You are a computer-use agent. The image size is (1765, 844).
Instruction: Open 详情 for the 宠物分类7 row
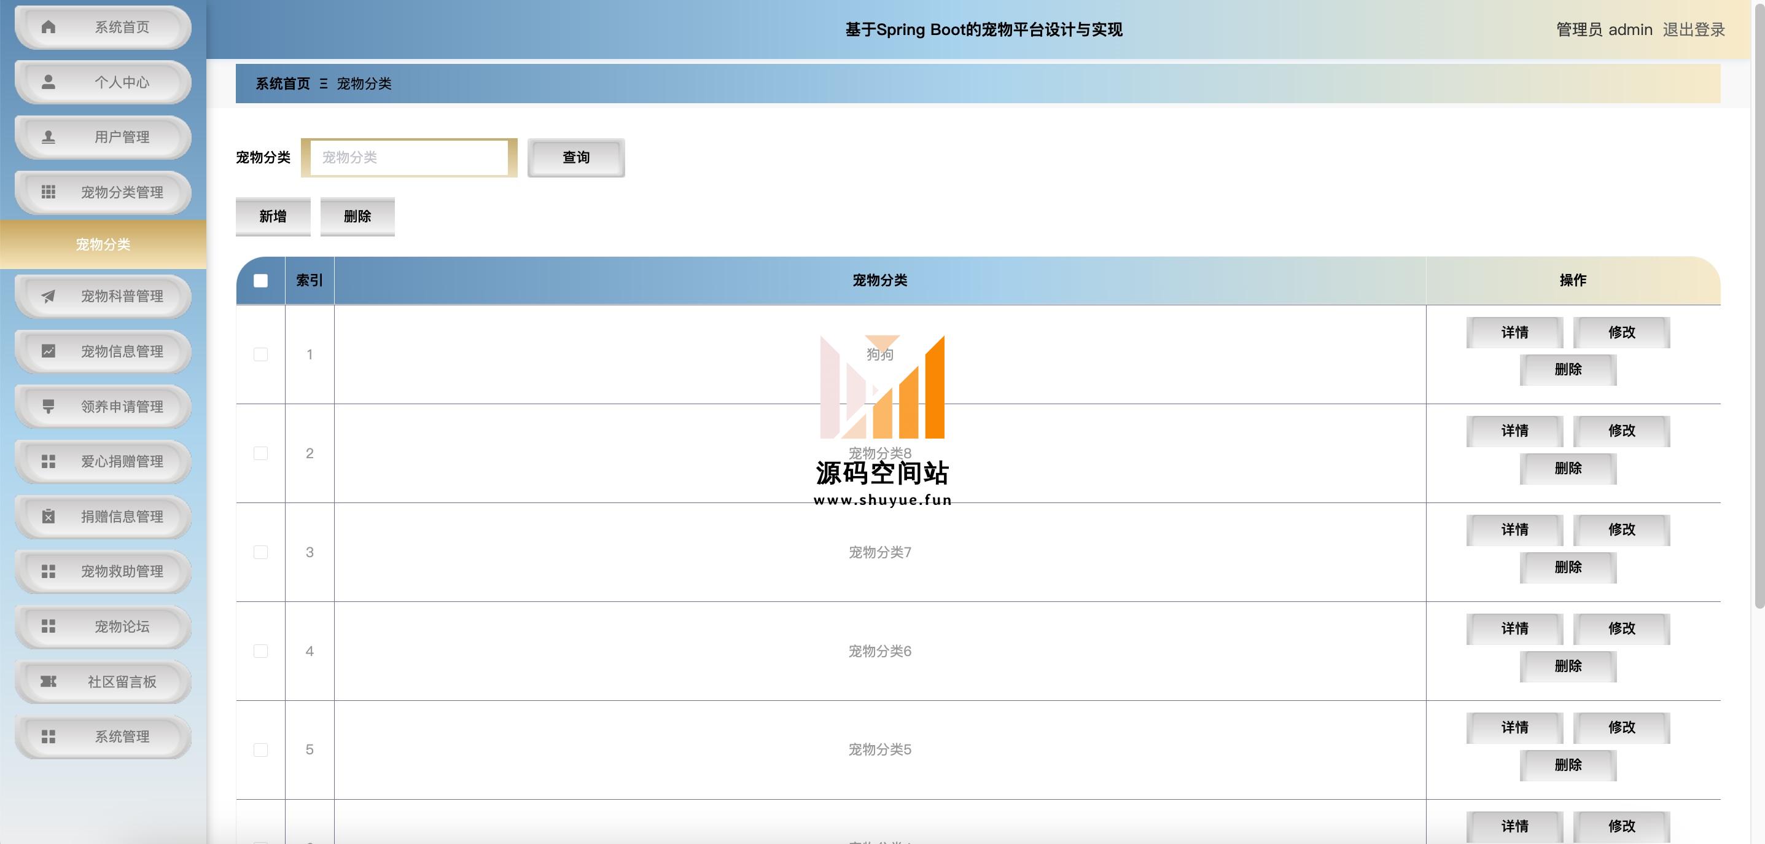coord(1515,529)
